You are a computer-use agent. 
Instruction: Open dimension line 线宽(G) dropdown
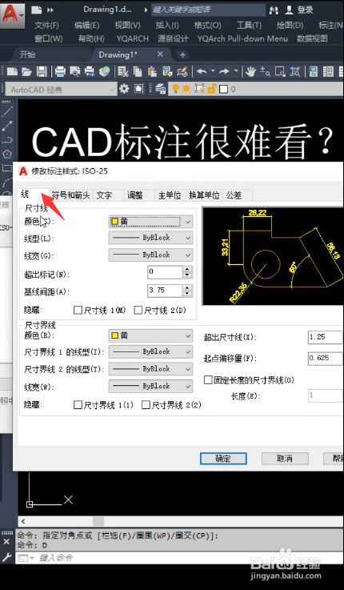coord(150,255)
